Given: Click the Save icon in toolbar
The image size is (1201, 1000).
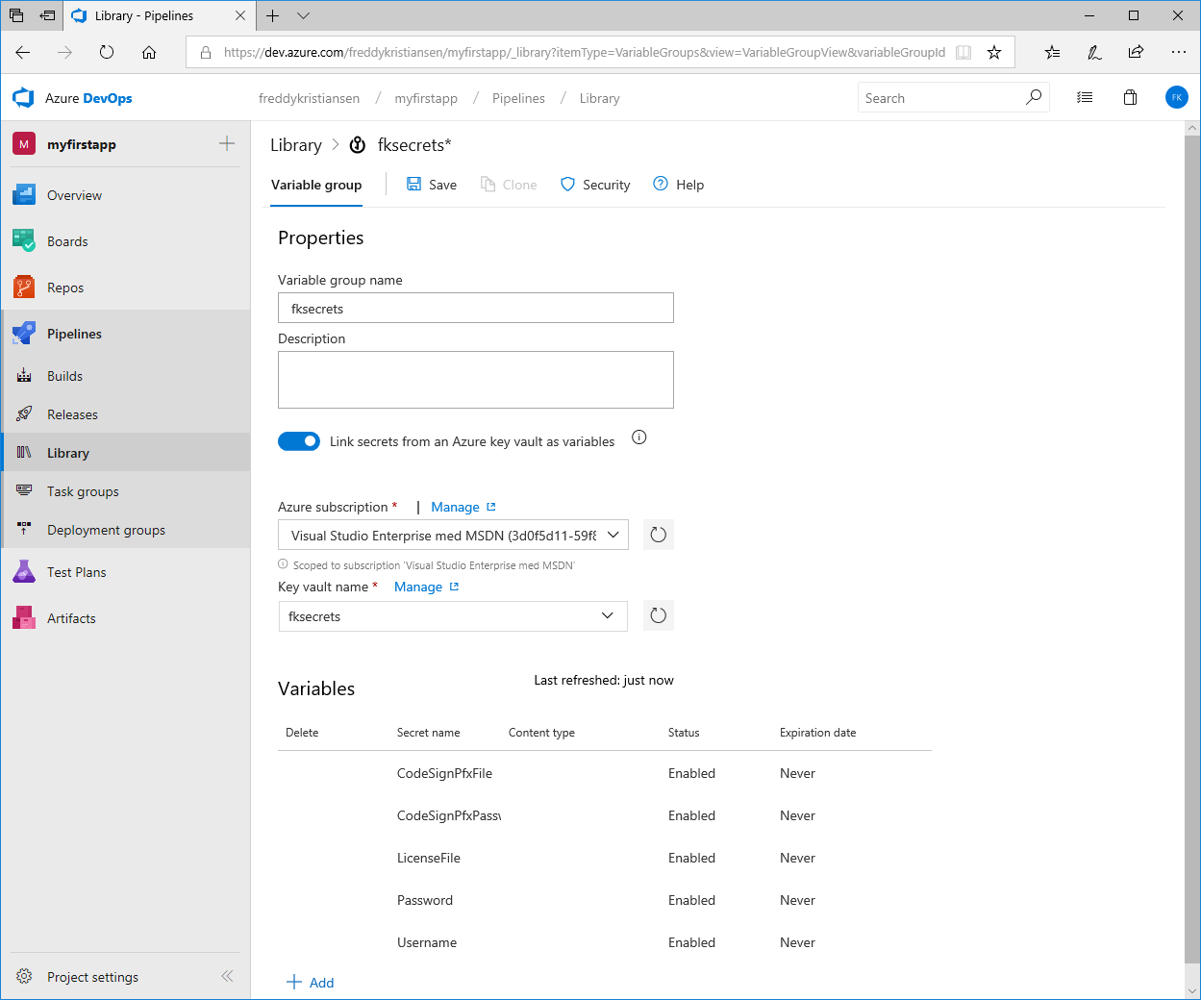Looking at the screenshot, I should [414, 185].
